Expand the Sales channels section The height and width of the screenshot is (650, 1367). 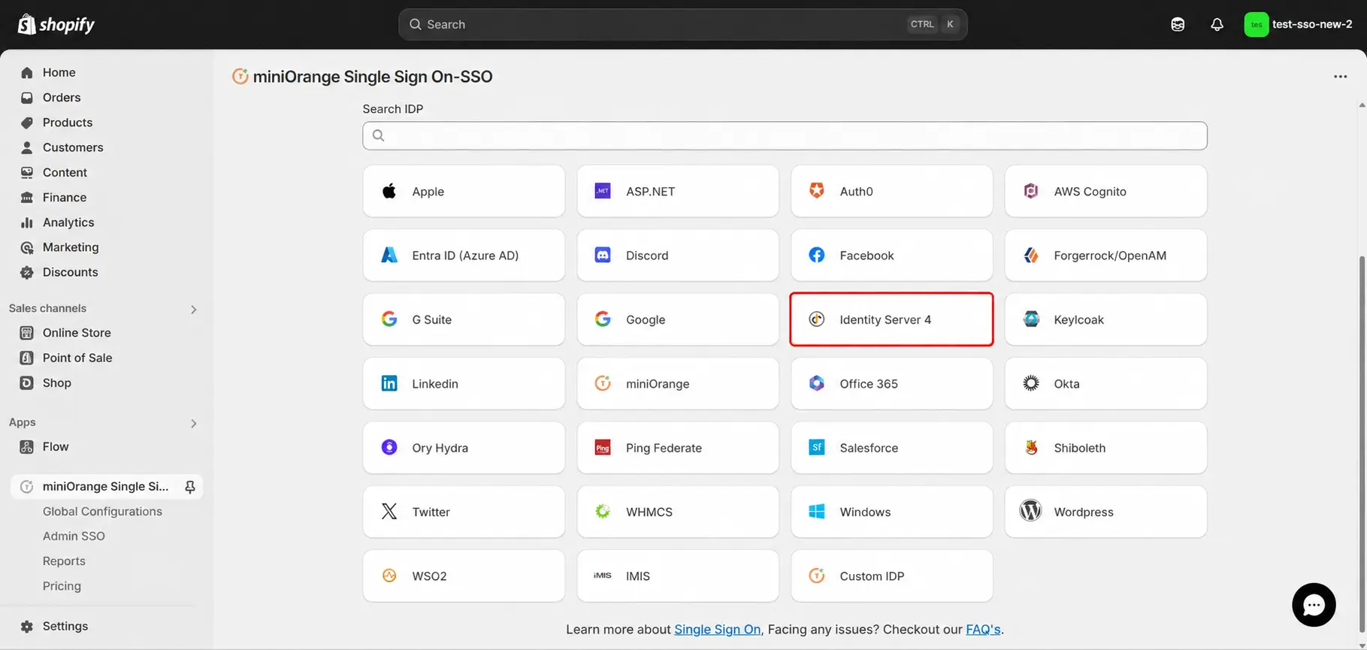[x=193, y=309]
